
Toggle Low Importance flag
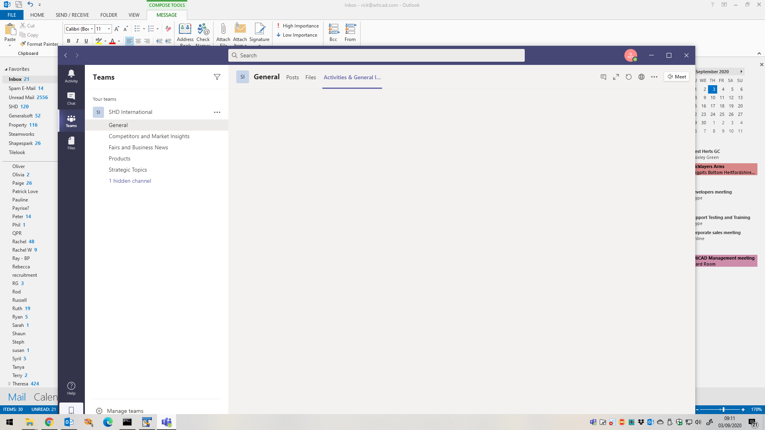coord(297,35)
